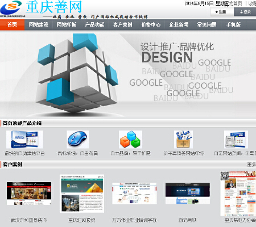Open 最好的自助建站平台 link
This screenshot has width=256, height=227.
click(x=24, y=153)
